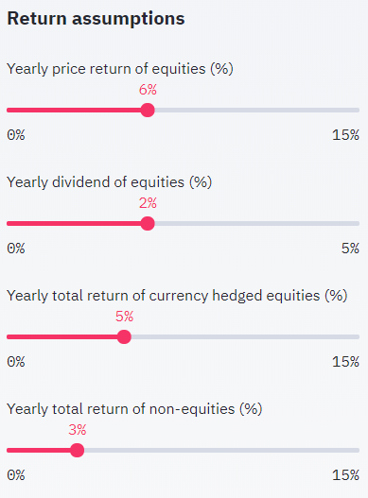Click grey unfilled track of price return slider

(257, 110)
